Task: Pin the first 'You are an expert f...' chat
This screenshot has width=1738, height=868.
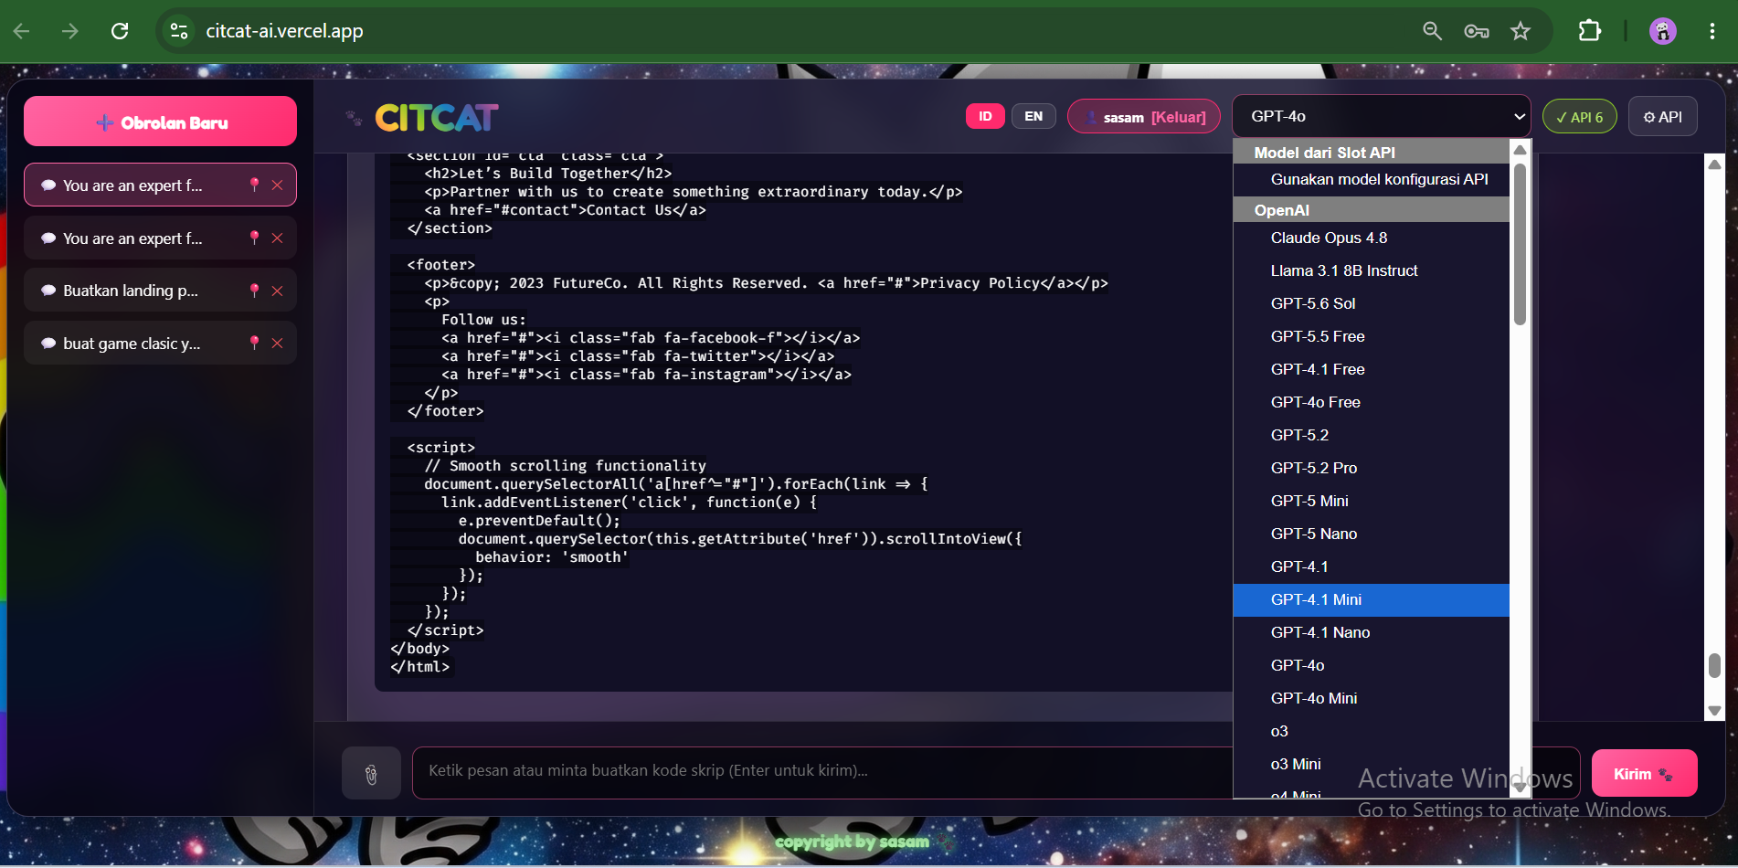Action: [255, 185]
